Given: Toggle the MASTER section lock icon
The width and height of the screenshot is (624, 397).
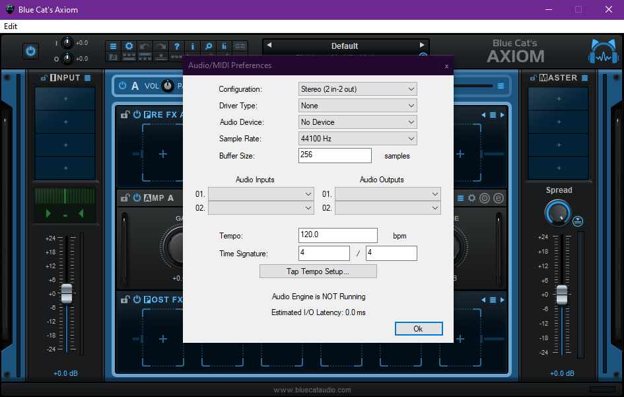Looking at the screenshot, I should click(x=534, y=78).
